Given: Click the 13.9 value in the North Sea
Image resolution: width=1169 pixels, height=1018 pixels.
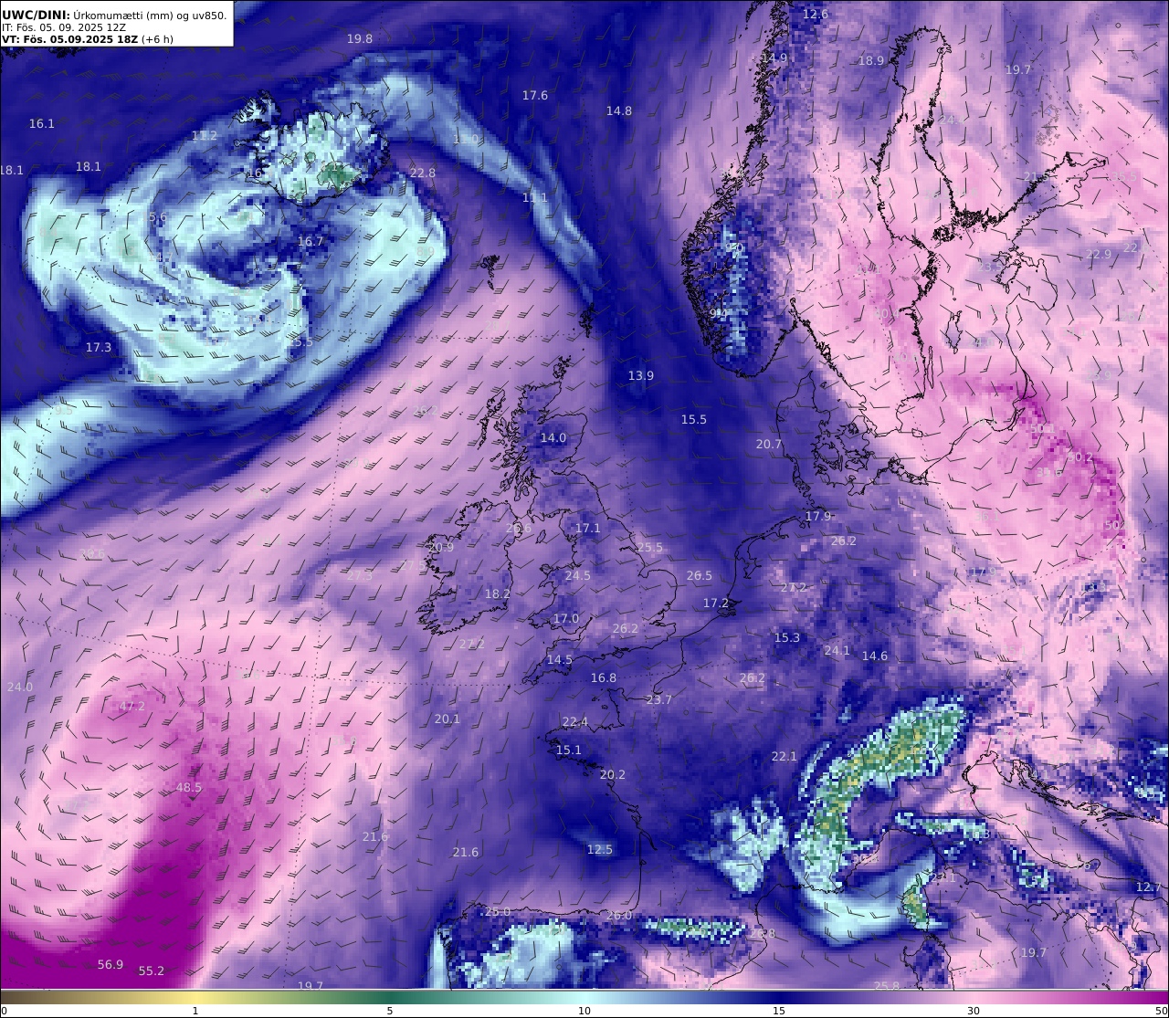Looking at the screenshot, I should (x=641, y=376).
